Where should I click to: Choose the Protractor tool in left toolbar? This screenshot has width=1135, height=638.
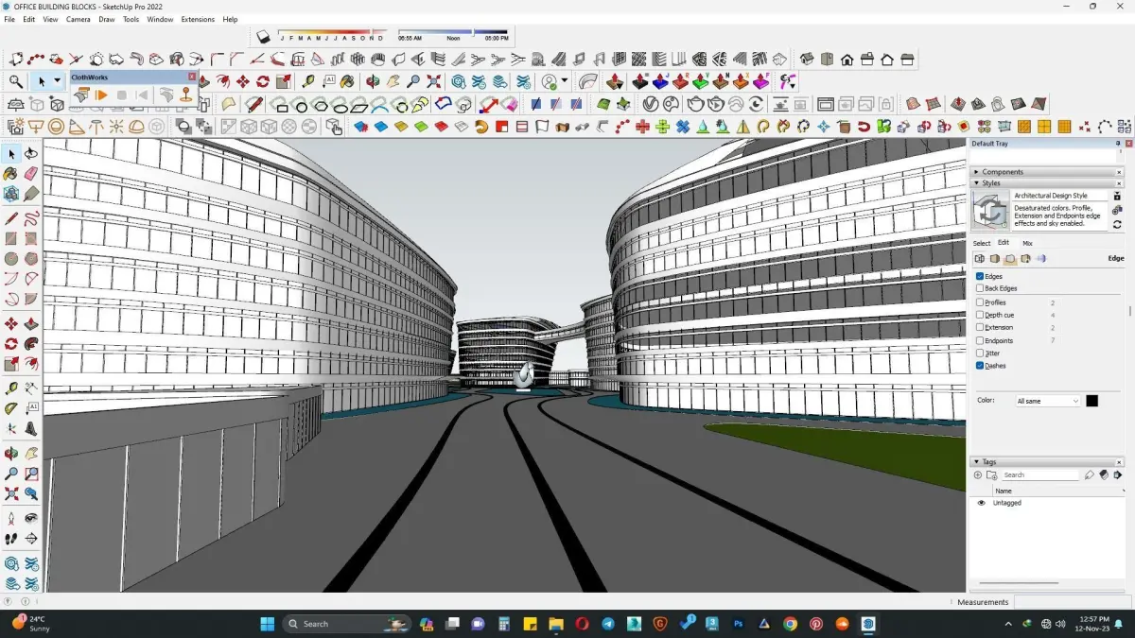(x=11, y=408)
